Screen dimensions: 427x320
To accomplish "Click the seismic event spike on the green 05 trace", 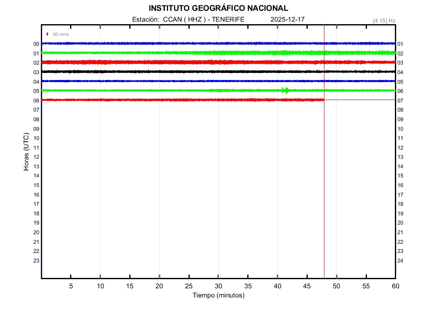I will tap(285, 90).
